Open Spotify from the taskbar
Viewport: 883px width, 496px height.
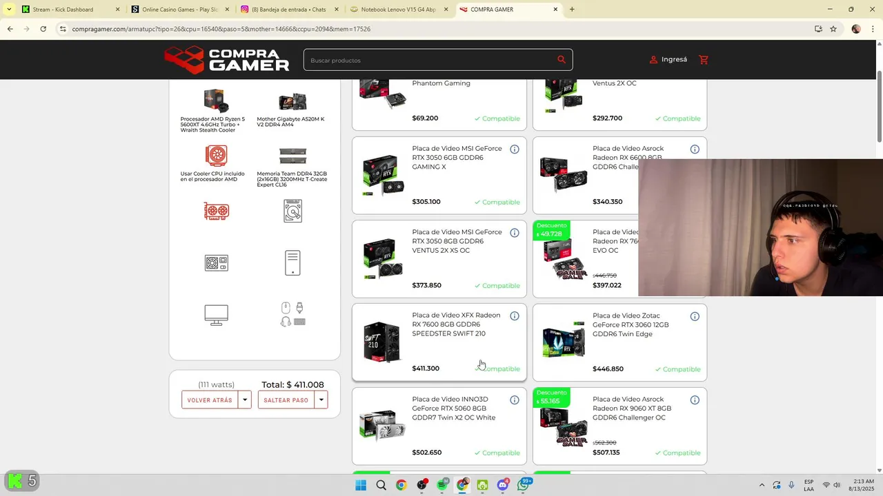[441, 486]
